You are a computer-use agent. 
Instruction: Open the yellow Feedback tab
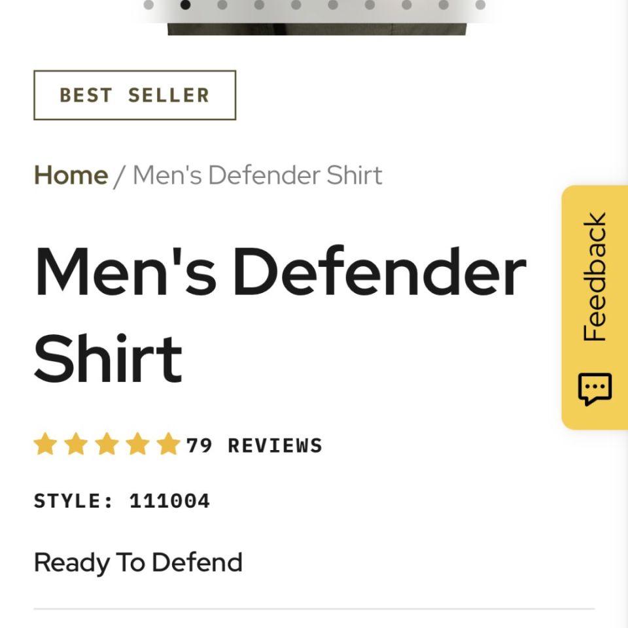pyautogui.click(x=594, y=307)
